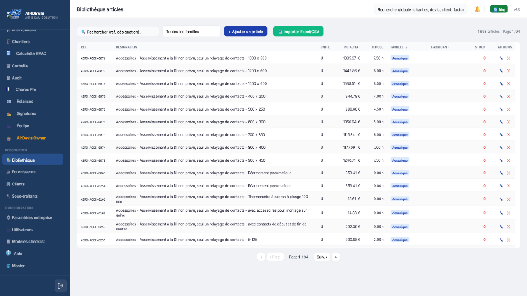This screenshot has width=527, height=296.
Task: Click the Aide question mark icon
Action: coord(8,253)
